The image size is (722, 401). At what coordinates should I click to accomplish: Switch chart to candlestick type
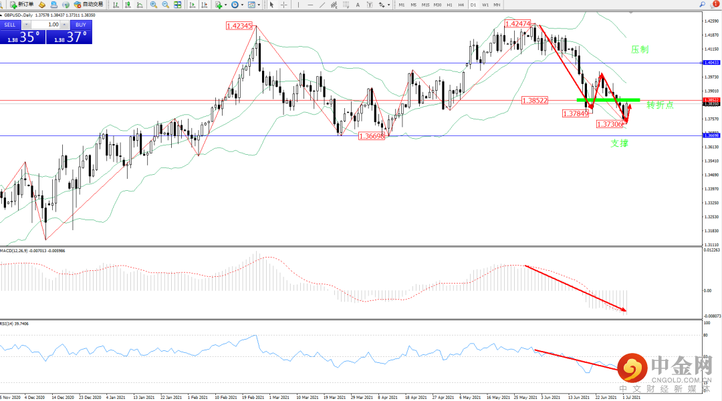point(128,5)
